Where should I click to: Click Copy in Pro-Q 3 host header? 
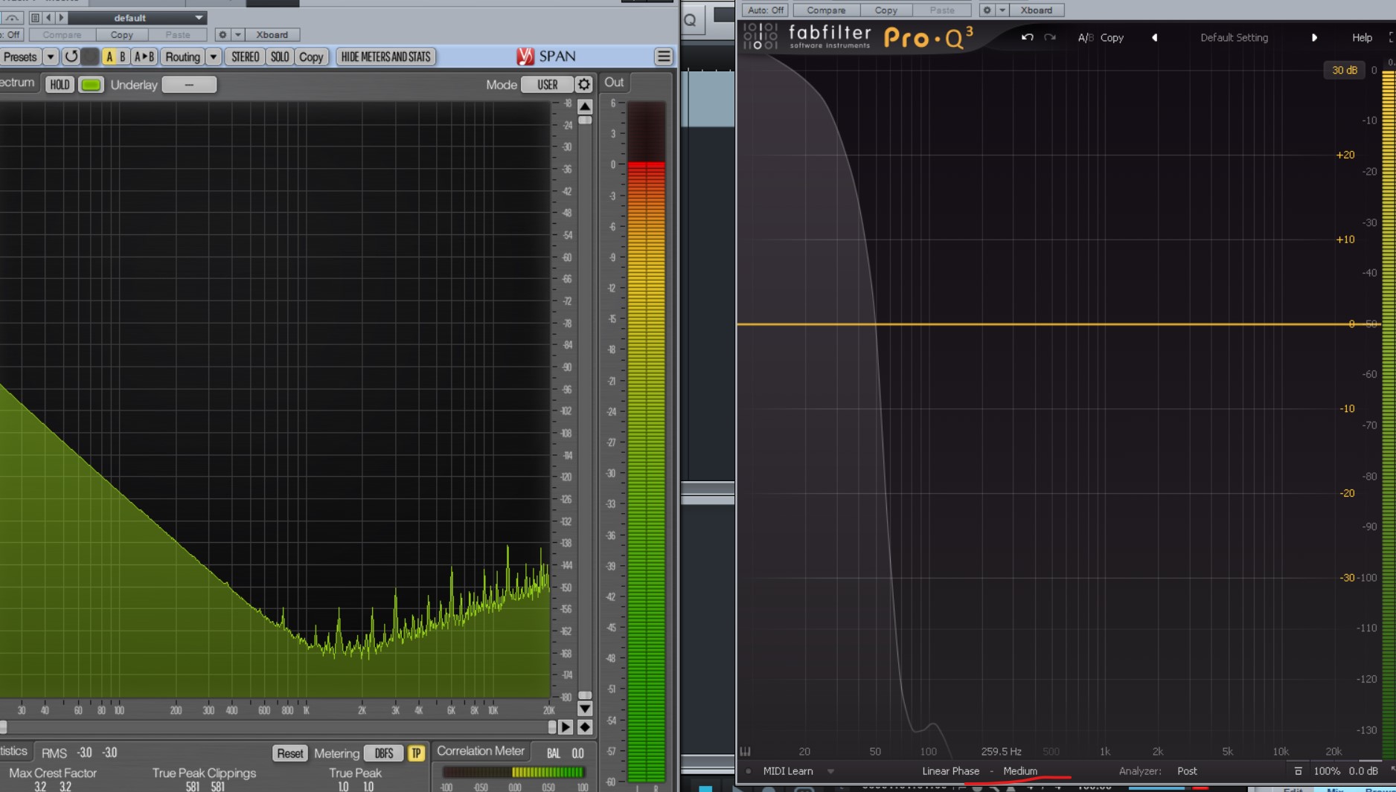[886, 10]
